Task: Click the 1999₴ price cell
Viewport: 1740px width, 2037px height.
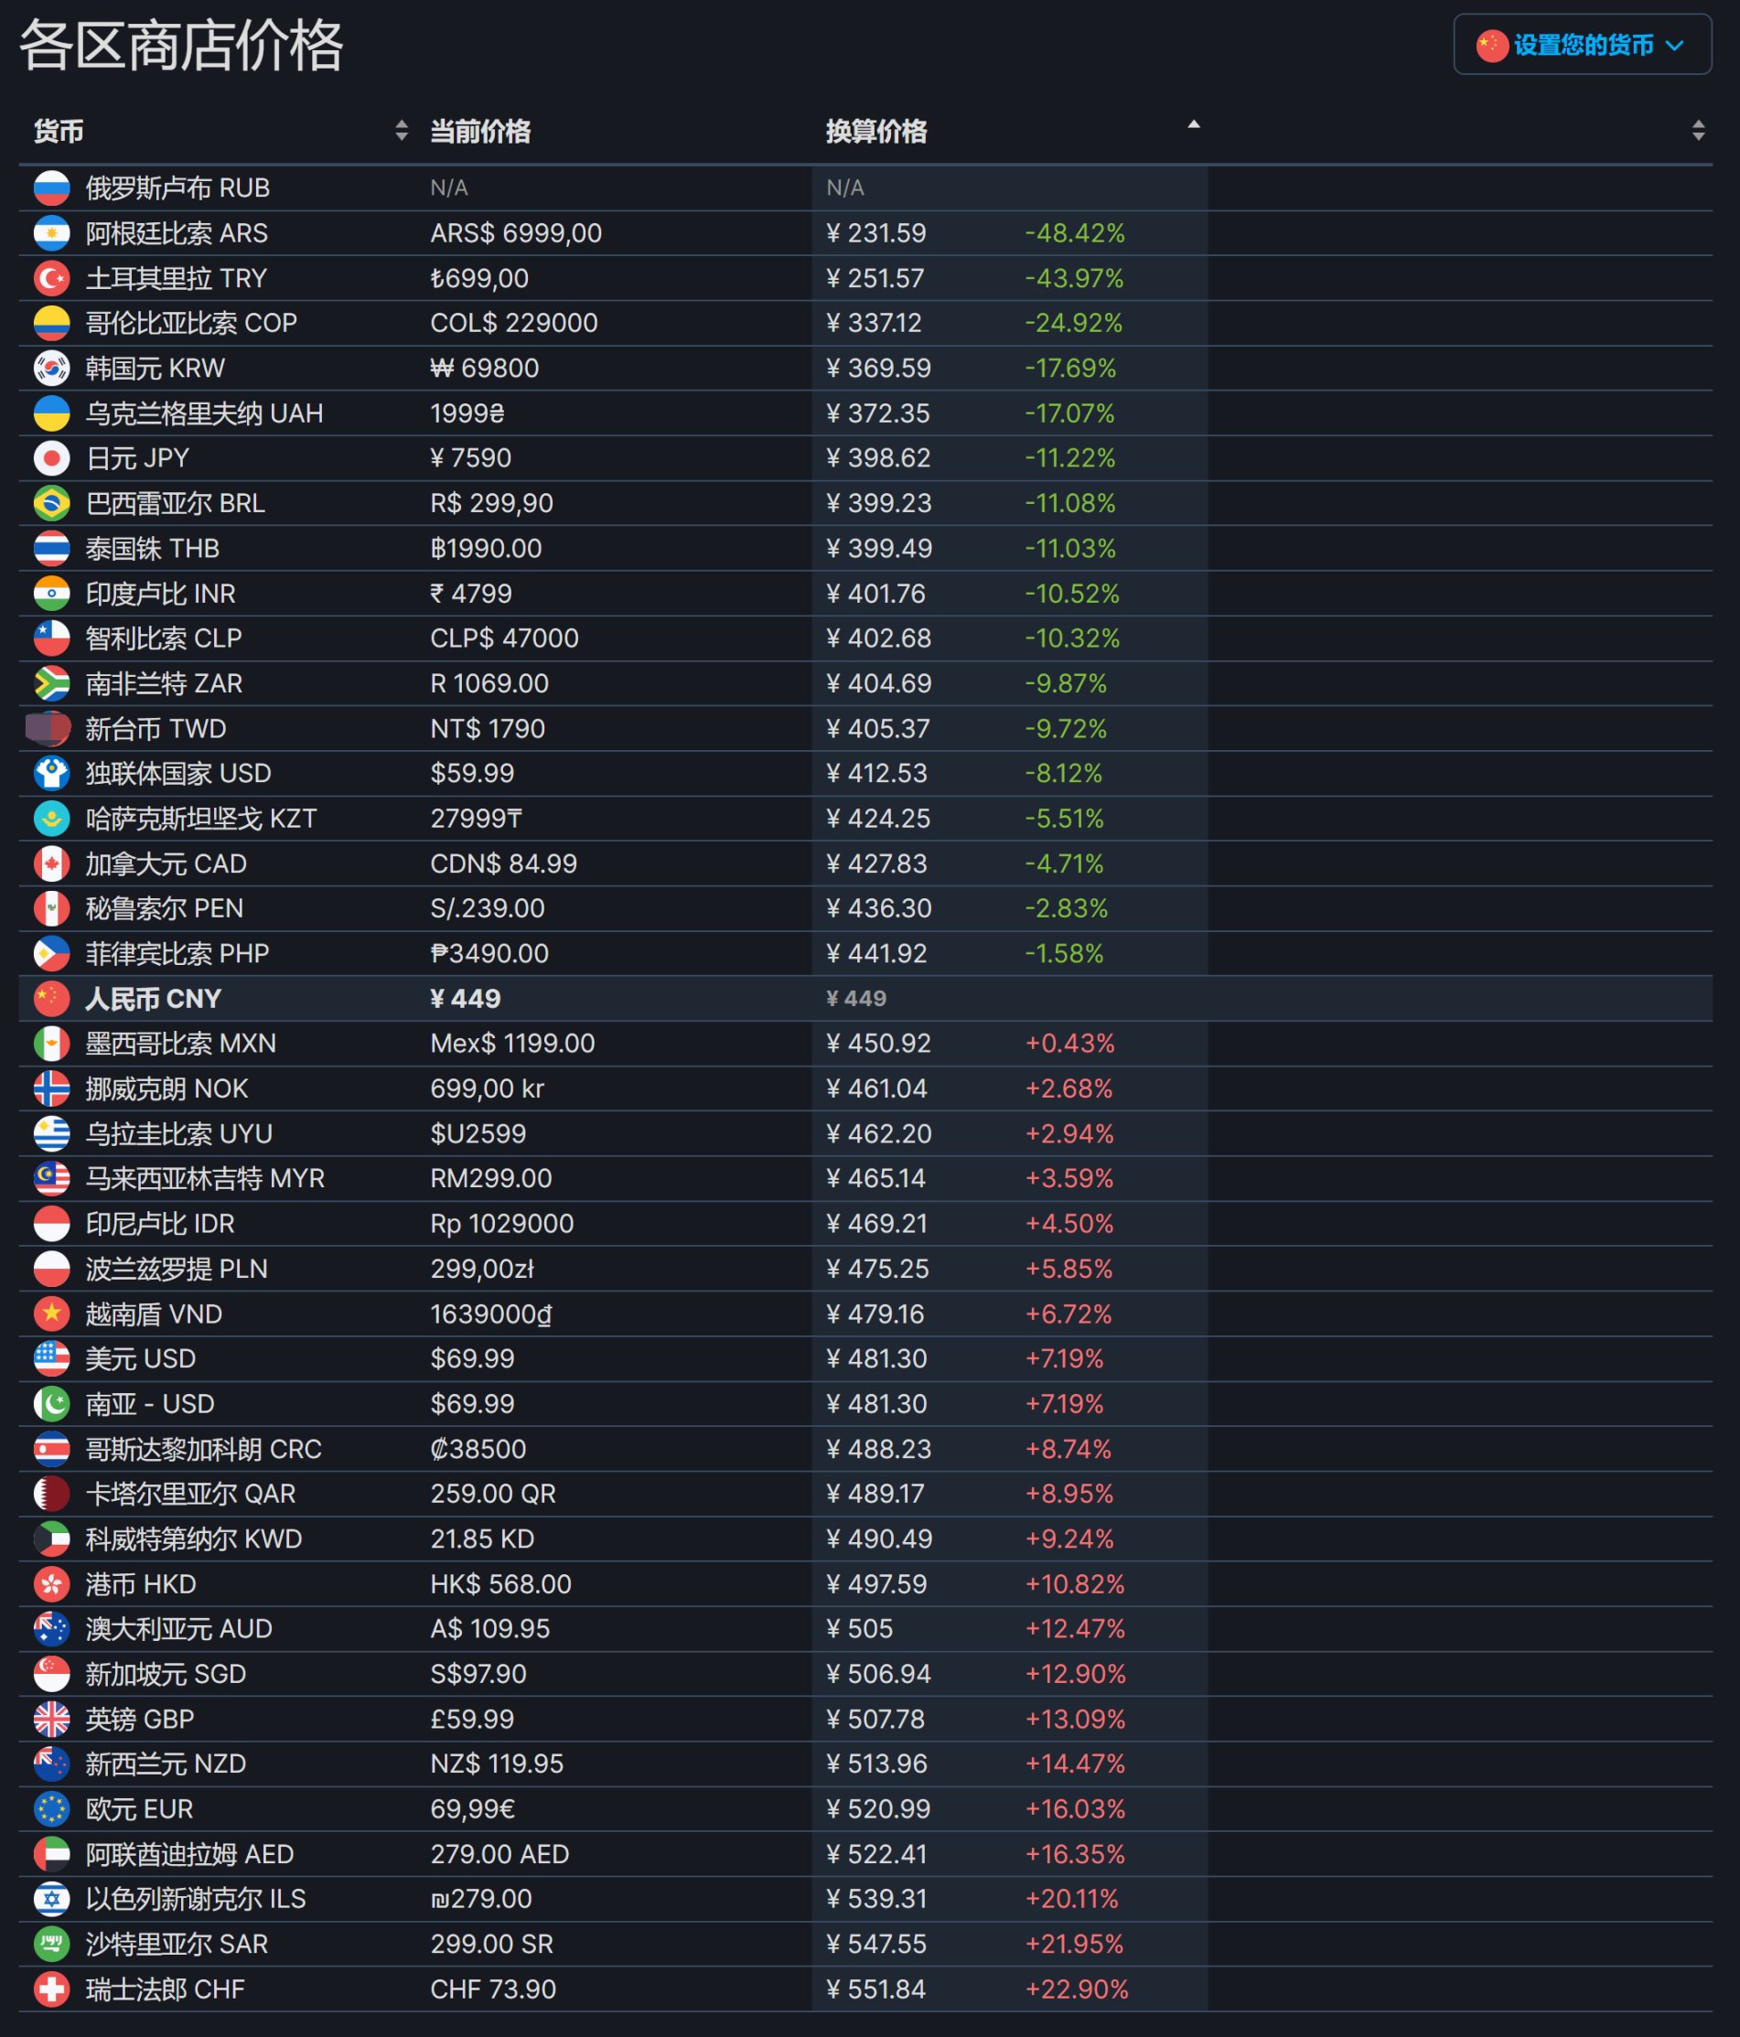Action: pyautogui.click(x=467, y=413)
